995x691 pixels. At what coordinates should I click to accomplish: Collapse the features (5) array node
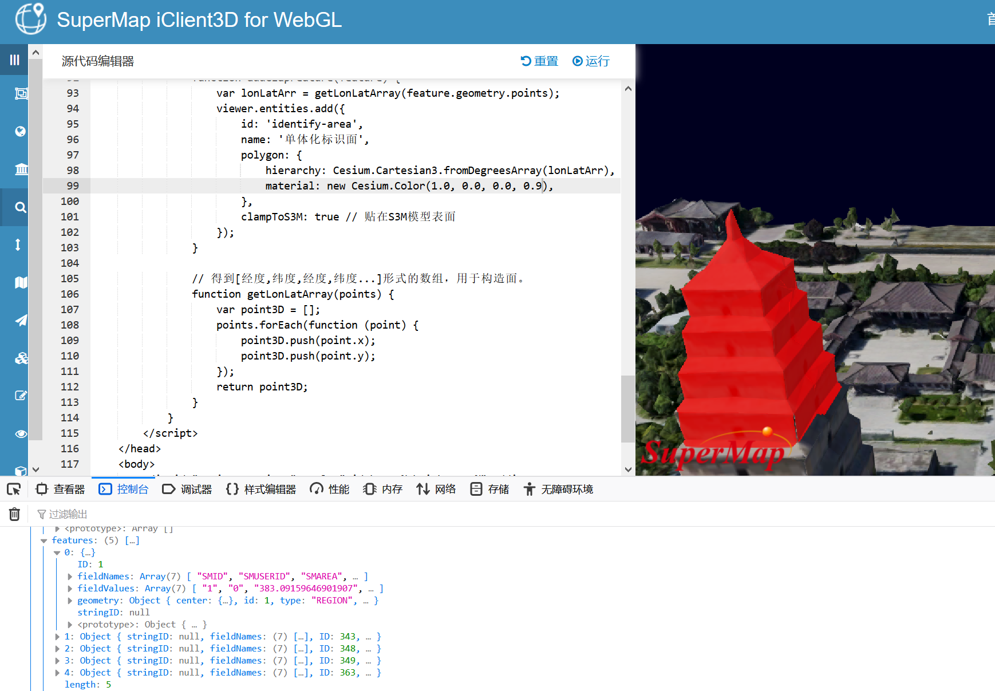pos(44,540)
